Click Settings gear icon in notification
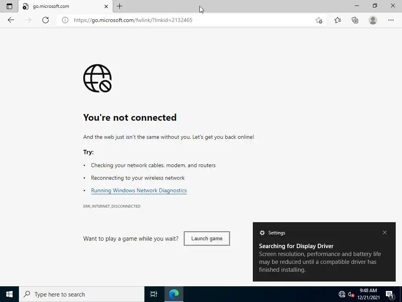402x302 pixels. (262, 233)
